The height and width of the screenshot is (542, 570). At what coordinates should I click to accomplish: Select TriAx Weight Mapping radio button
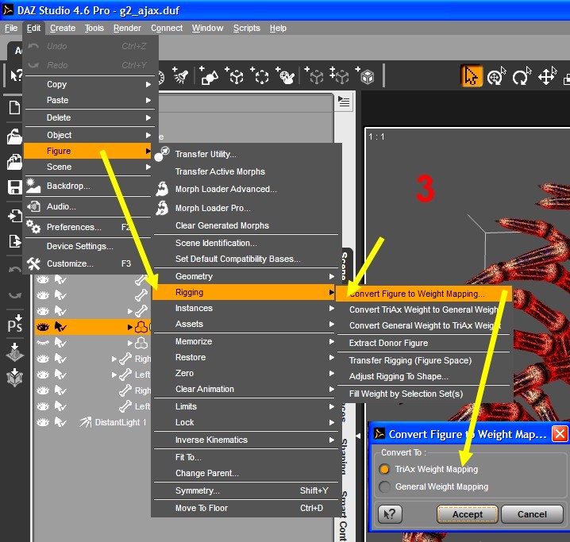pyautogui.click(x=384, y=469)
